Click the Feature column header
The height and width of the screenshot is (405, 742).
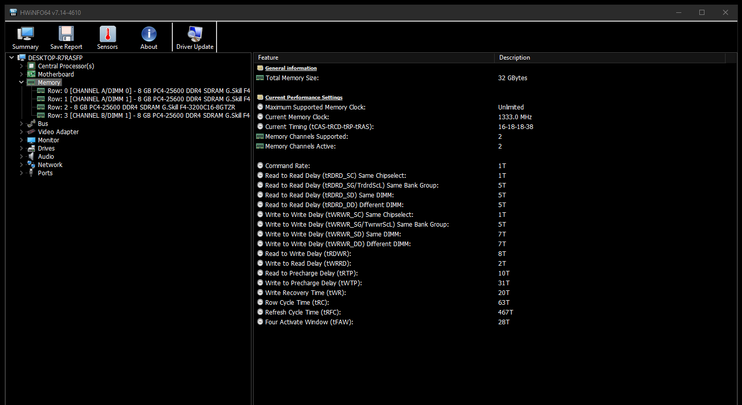tap(374, 58)
